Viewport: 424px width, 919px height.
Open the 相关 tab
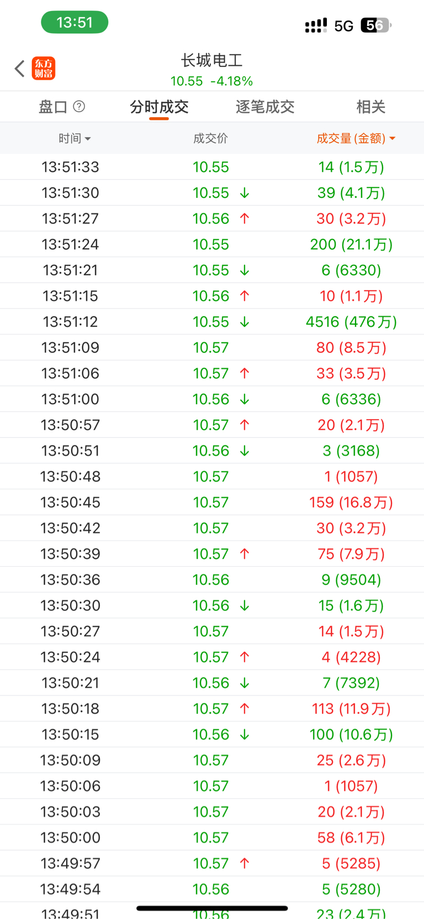pos(370,107)
